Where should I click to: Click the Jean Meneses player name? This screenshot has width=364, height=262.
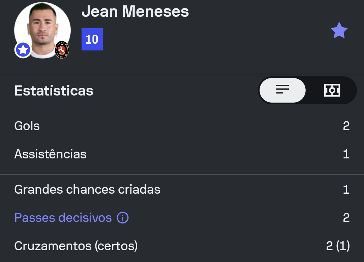click(135, 11)
